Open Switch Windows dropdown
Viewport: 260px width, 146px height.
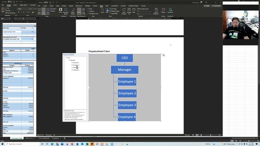(x=156, y=11)
